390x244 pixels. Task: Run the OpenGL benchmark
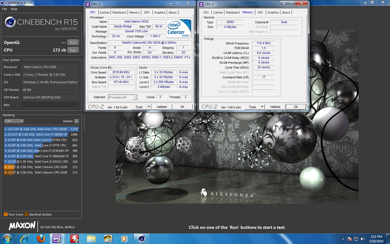[x=73, y=43]
